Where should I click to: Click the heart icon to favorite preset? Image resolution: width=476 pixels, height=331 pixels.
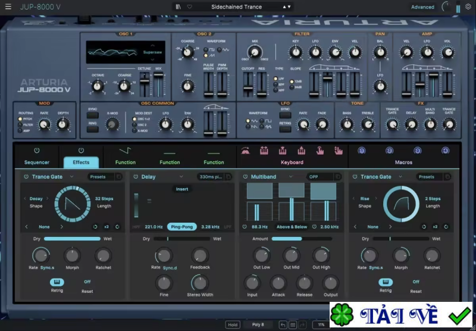(189, 7)
